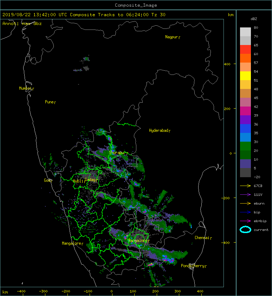Click the dBZ colorbar heading
Screen dimensions: 272x296
pyautogui.click(x=254, y=19)
